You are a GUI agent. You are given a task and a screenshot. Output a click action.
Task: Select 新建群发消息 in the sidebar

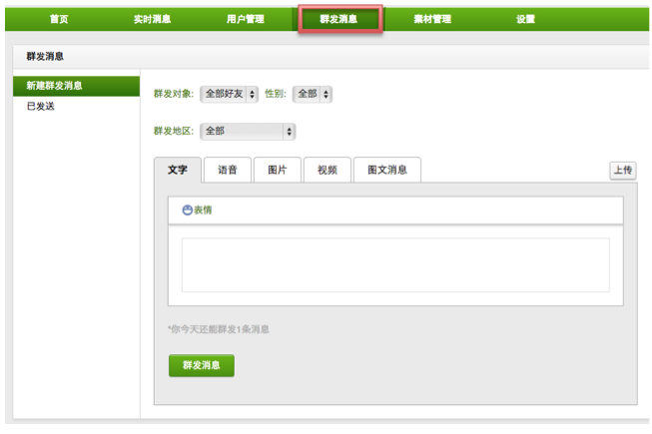[x=55, y=86]
